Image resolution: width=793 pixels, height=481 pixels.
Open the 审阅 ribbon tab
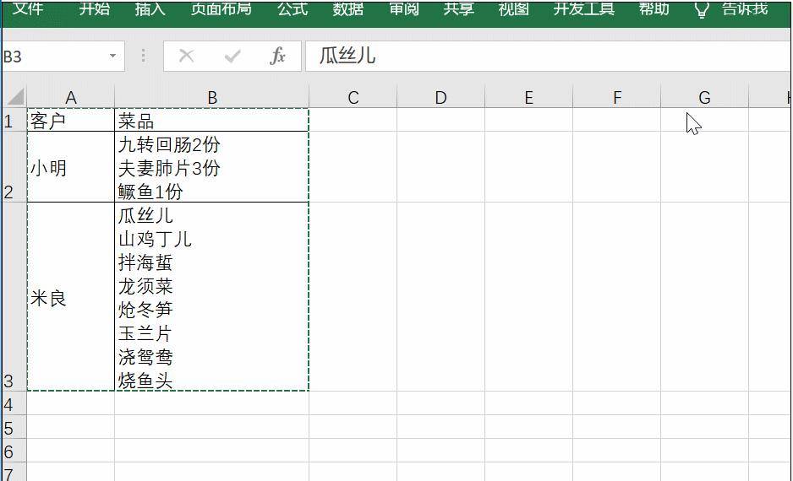pos(403,8)
